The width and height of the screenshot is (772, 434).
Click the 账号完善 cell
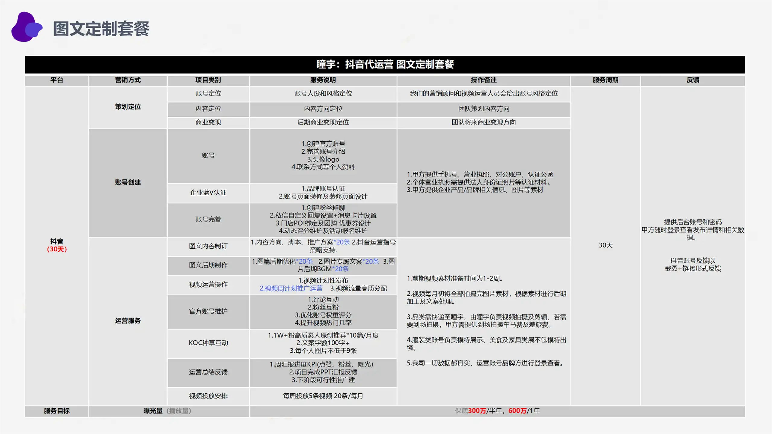pyautogui.click(x=208, y=220)
